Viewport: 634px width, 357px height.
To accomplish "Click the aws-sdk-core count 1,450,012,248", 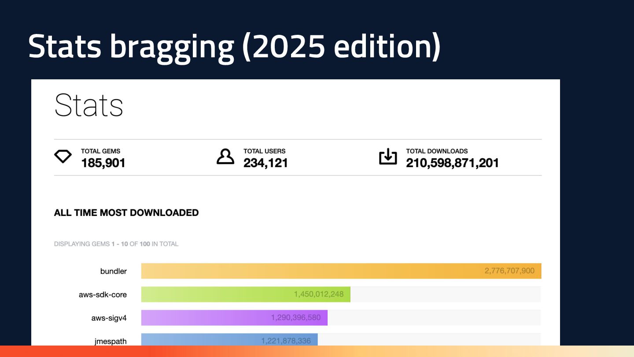I will (319, 294).
